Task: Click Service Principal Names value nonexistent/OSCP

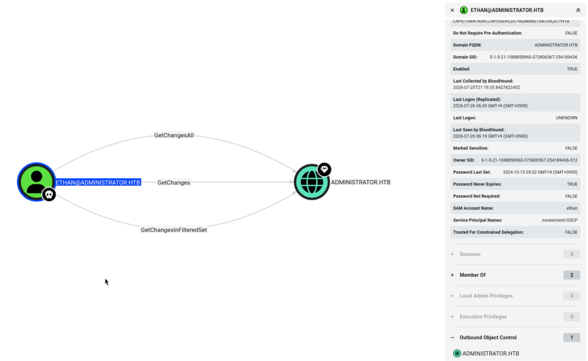Action: 560,220
